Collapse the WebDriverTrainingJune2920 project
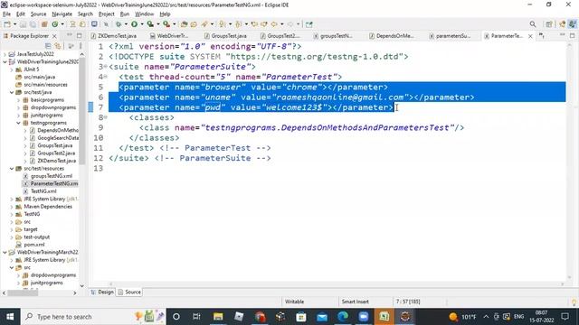The image size is (579, 325). (x=5, y=62)
